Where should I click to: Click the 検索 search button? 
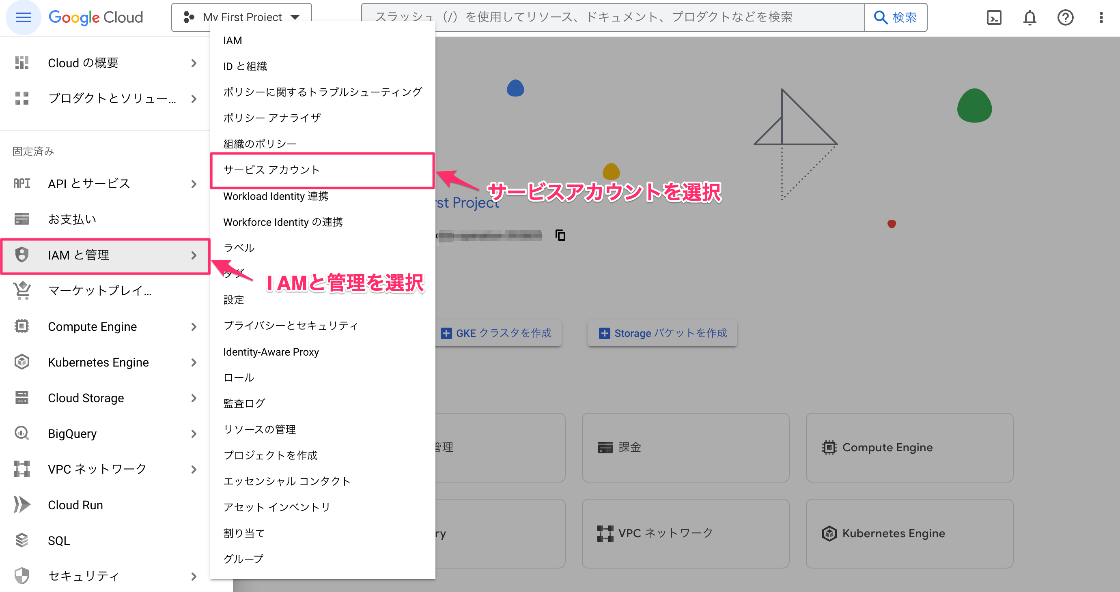[896, 17]
